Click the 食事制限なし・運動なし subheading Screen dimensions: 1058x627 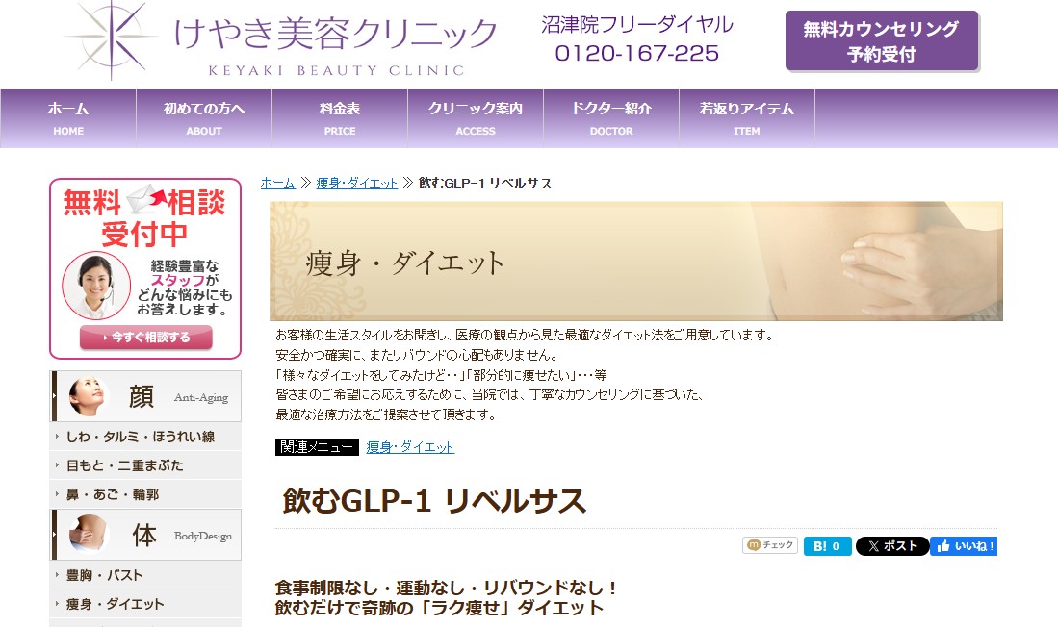pyautogui.click(x=446, y=588)
